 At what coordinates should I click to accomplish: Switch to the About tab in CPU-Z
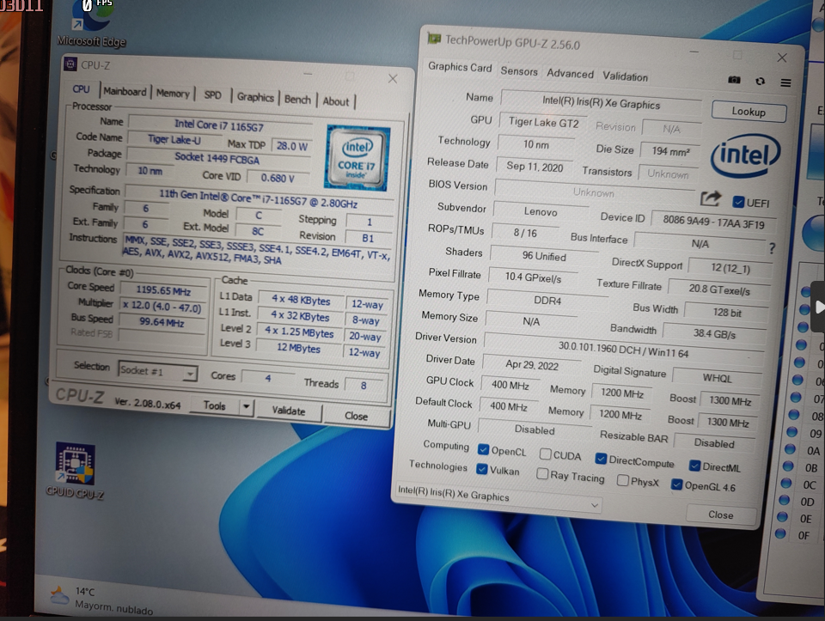(x=336, y=101)
